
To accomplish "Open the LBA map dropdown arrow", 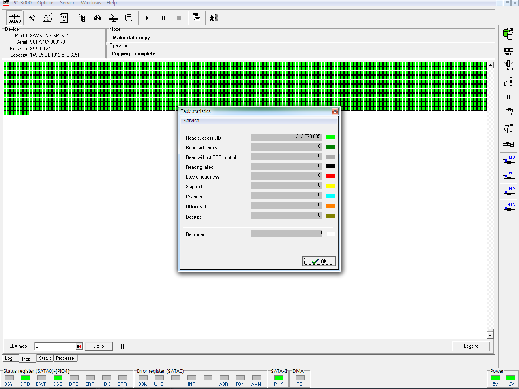I will click(79, 346).
